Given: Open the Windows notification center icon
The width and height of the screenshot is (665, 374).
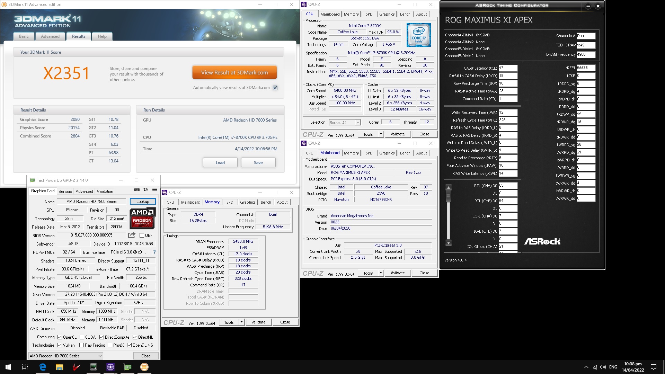Looking at the screenshot, I should 654,367.
